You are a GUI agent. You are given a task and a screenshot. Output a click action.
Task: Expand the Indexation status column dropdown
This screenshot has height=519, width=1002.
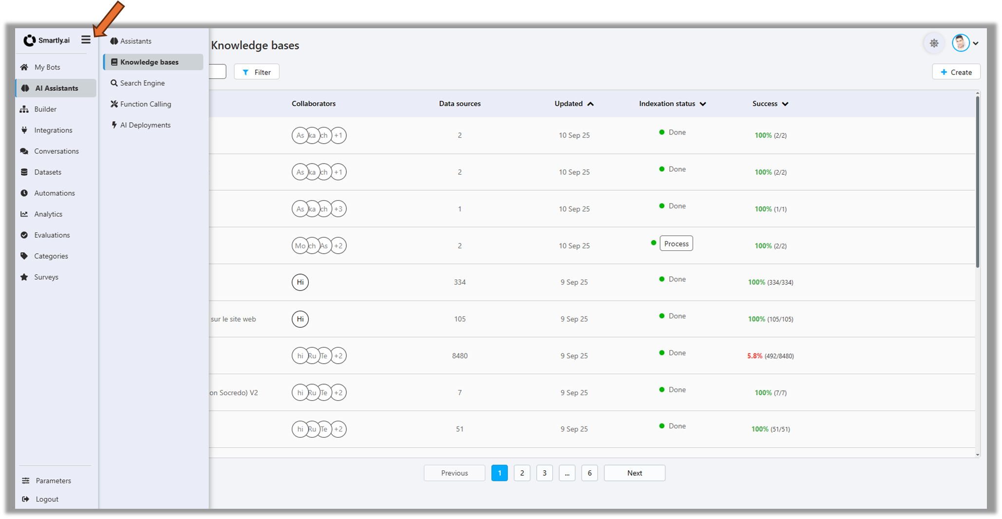[702, 104]
